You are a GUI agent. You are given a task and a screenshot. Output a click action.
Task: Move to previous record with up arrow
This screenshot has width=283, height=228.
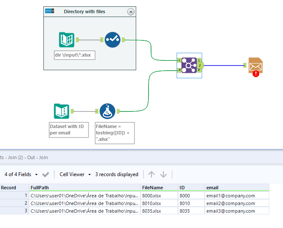152,174
